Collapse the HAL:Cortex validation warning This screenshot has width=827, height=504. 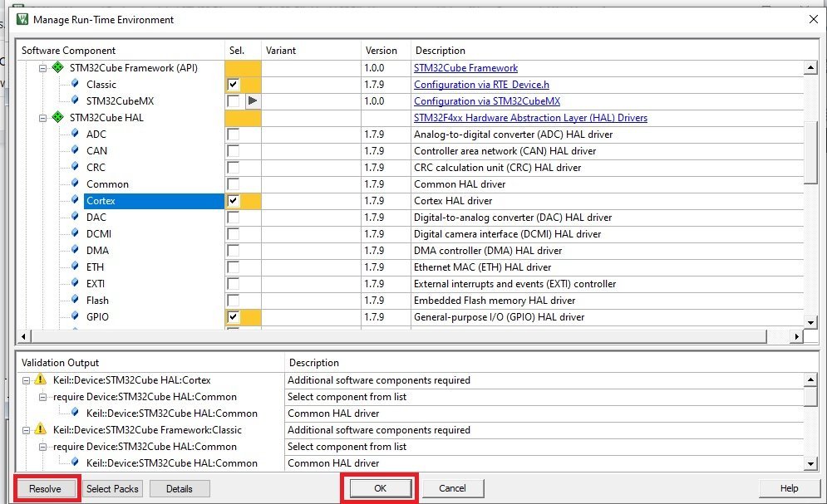pos(26,380)
